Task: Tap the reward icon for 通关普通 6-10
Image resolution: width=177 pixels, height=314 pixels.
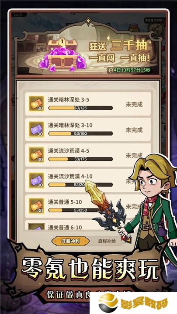Action: [x=36, y=226]
